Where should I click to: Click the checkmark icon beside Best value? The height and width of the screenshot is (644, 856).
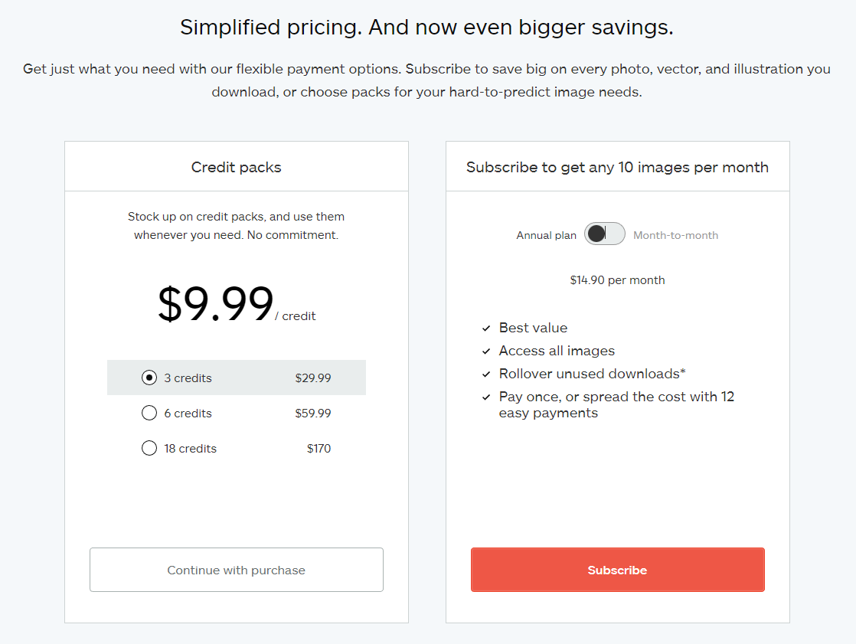click(486, 329)
